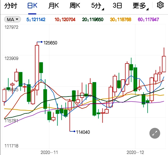Click the 2020-11 date axis label
The width and height of the screenshot is (168, 155).
[49, 152]
